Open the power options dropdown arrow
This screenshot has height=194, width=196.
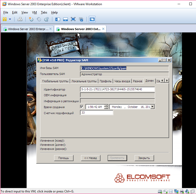[x=10, y=19]
